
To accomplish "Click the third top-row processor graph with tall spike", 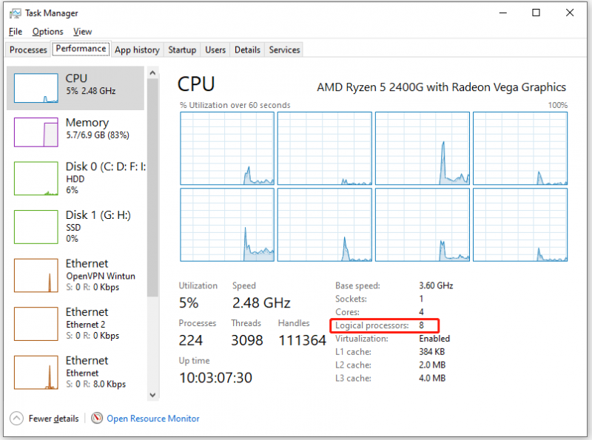I will (423, 149).
